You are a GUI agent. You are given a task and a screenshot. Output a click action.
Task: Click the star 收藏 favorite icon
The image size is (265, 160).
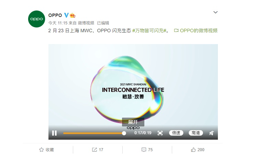point(41,150)
